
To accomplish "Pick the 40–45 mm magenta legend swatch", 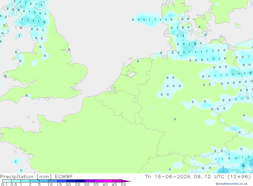I will pyautogui.click(x=108, y=181).
